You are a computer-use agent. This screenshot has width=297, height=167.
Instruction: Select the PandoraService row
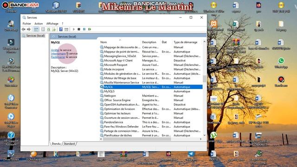[x=151, y=122]
